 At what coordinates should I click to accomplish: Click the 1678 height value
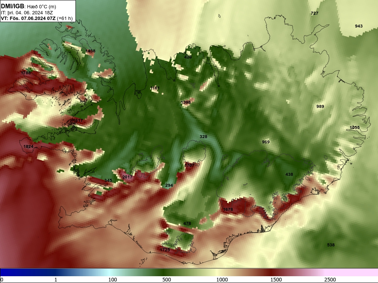click(228, 209)
